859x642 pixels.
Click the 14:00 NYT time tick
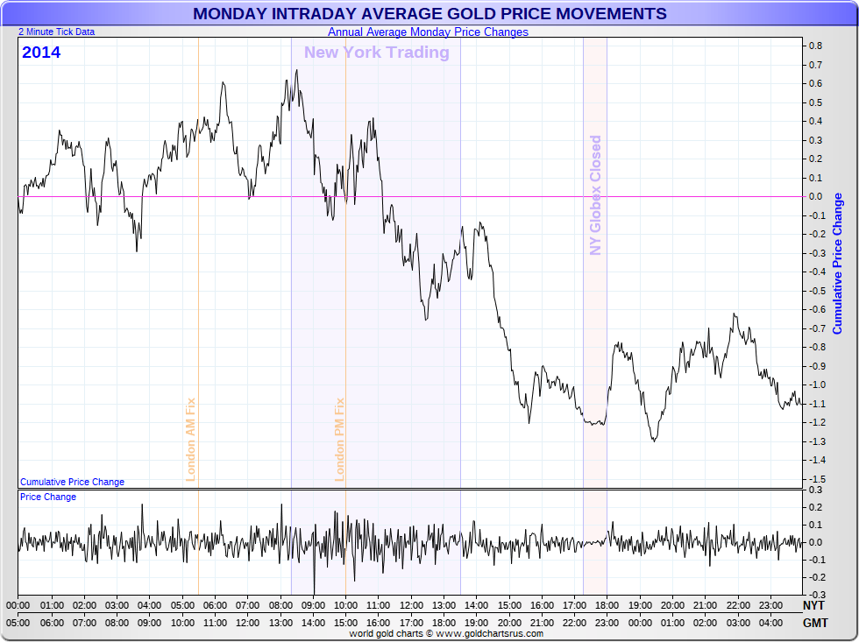477,605
